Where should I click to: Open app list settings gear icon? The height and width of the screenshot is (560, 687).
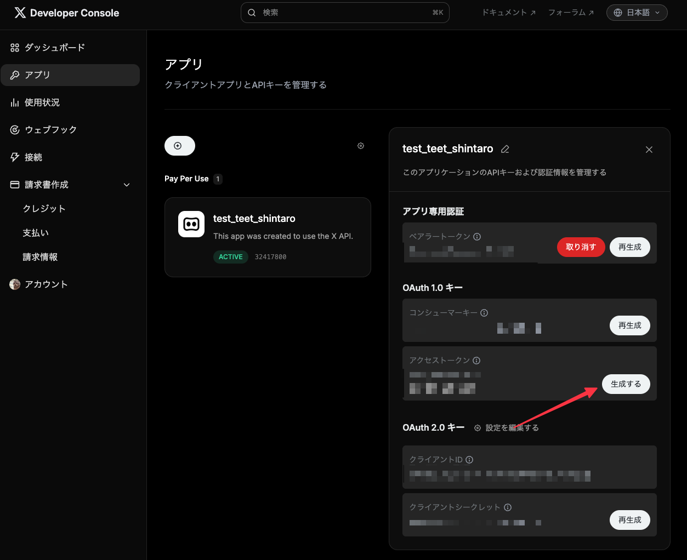pos(361,146)
